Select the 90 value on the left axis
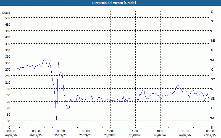The height and width of the screenshot is (138, 221). [9, 108]
